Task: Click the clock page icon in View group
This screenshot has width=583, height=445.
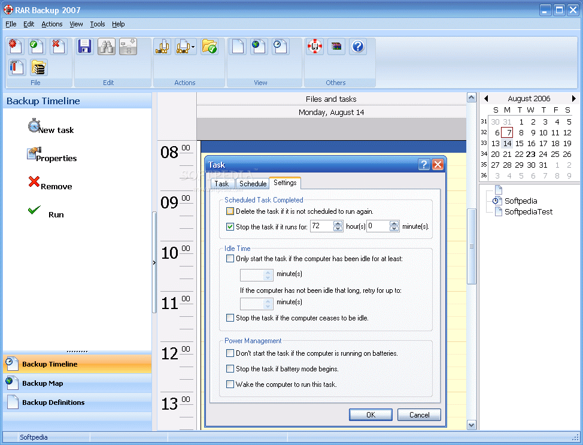Action: [280, 47]
